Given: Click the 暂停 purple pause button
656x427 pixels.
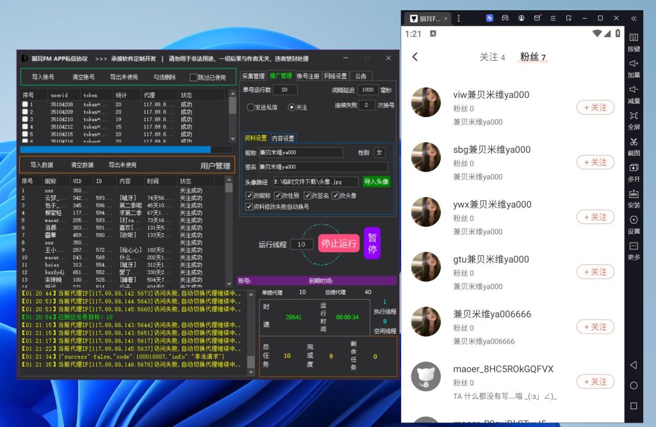Looking at the screenshot, I should (x=372, y=243).
